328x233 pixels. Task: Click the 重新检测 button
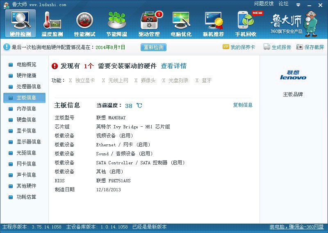[x=153, y=47]
